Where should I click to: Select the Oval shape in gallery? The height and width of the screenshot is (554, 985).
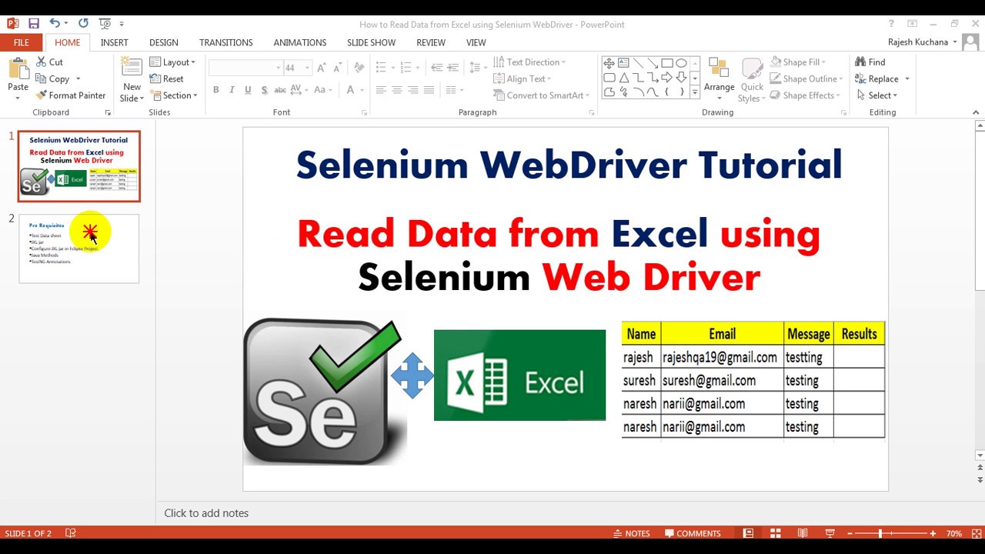[x=681, y=63]
